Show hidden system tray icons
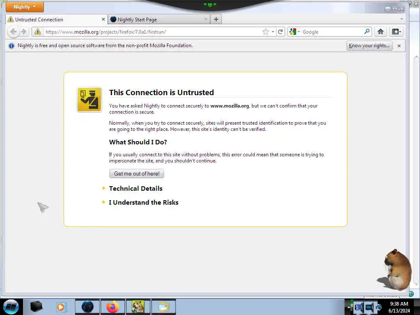Image resolution: width=420 pixels, height=315 pixels. click(x=349, y=307)
